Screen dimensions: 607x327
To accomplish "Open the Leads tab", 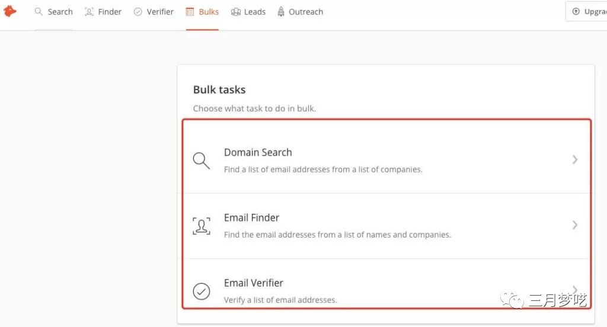I will [255, 12].
